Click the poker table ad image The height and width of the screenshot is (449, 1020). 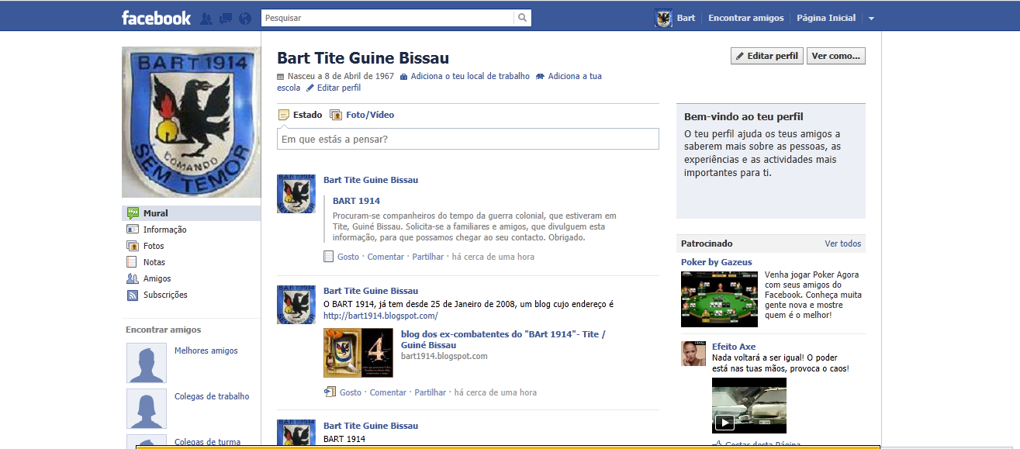(x=719, y=299)
